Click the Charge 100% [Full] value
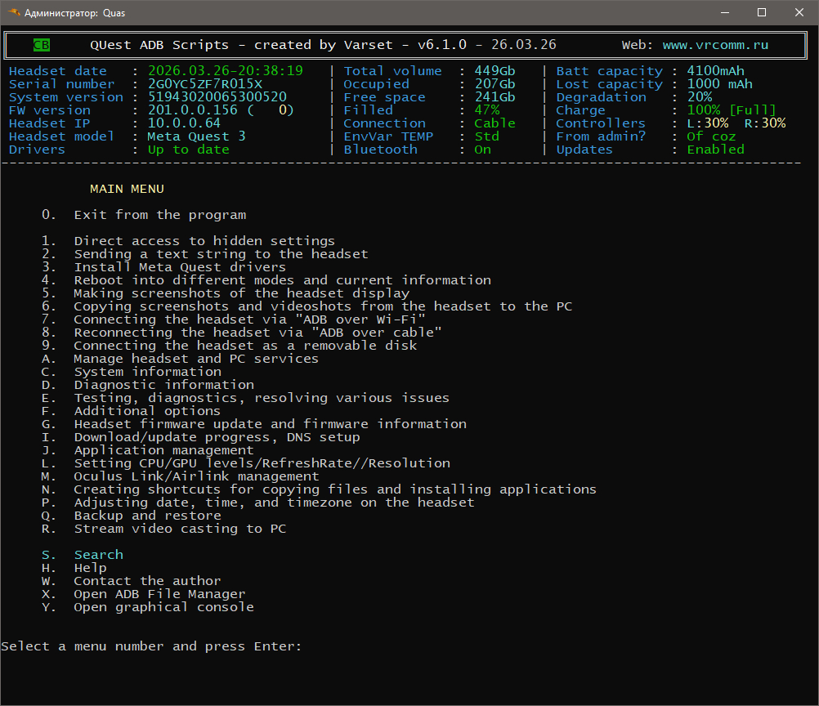 pos(732,110)
